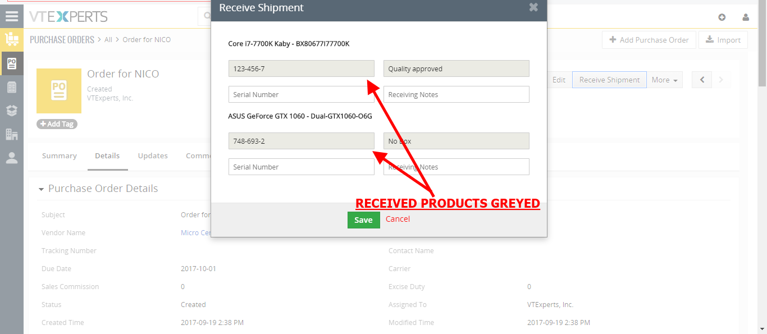Click product name 'ASUS GeForce GTX 1060 - Dual-GTX1060-O6G'
767x334 pixels.
[300, 116]
